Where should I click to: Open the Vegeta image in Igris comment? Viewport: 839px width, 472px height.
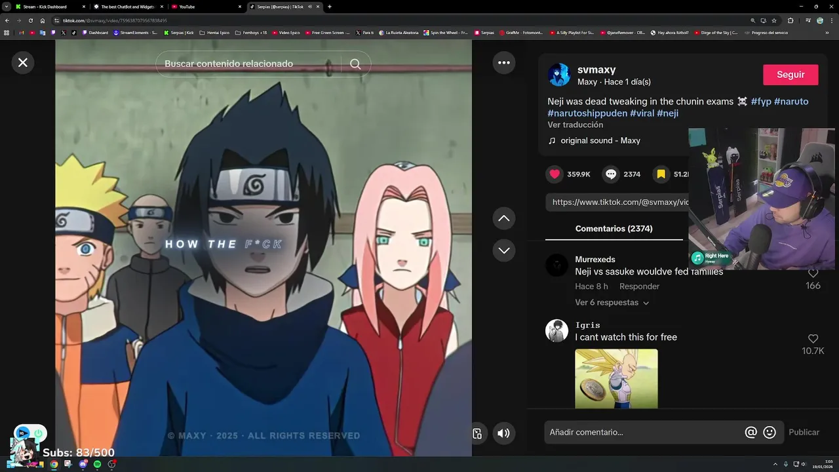tap(616, 378)
